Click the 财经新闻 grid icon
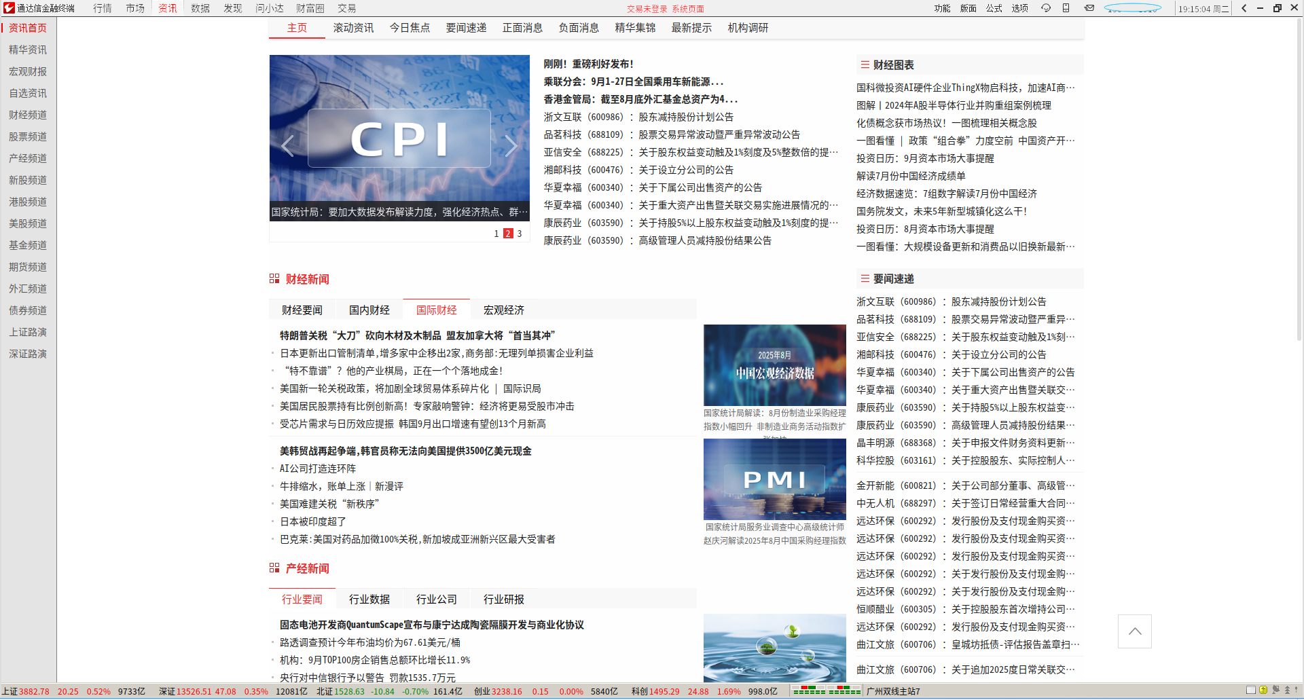 tap(274, 278)
